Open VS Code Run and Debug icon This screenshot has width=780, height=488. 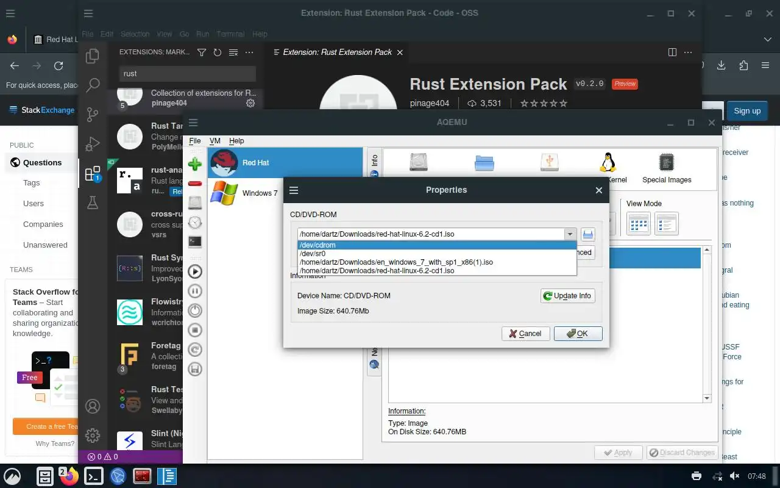point(93,144)
